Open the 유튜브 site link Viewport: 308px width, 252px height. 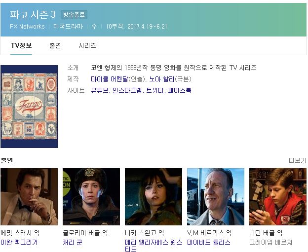(100, 90)
